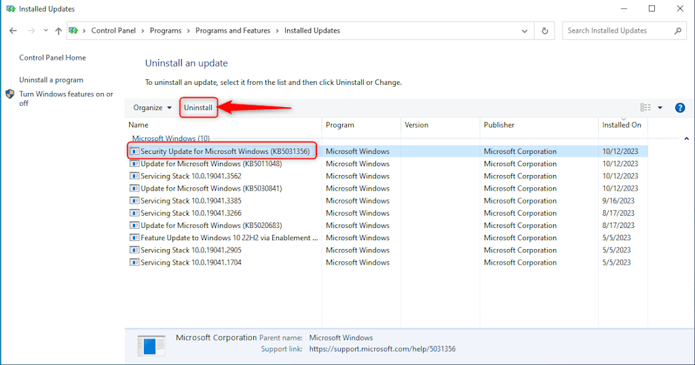This screenshot has width=695, height=365.
Task: Focus the Search Installed Updates box
Action: [x=624, y=31]
